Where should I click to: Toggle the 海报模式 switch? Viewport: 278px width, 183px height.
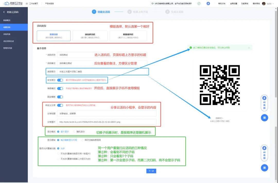[x=60, y=88]
